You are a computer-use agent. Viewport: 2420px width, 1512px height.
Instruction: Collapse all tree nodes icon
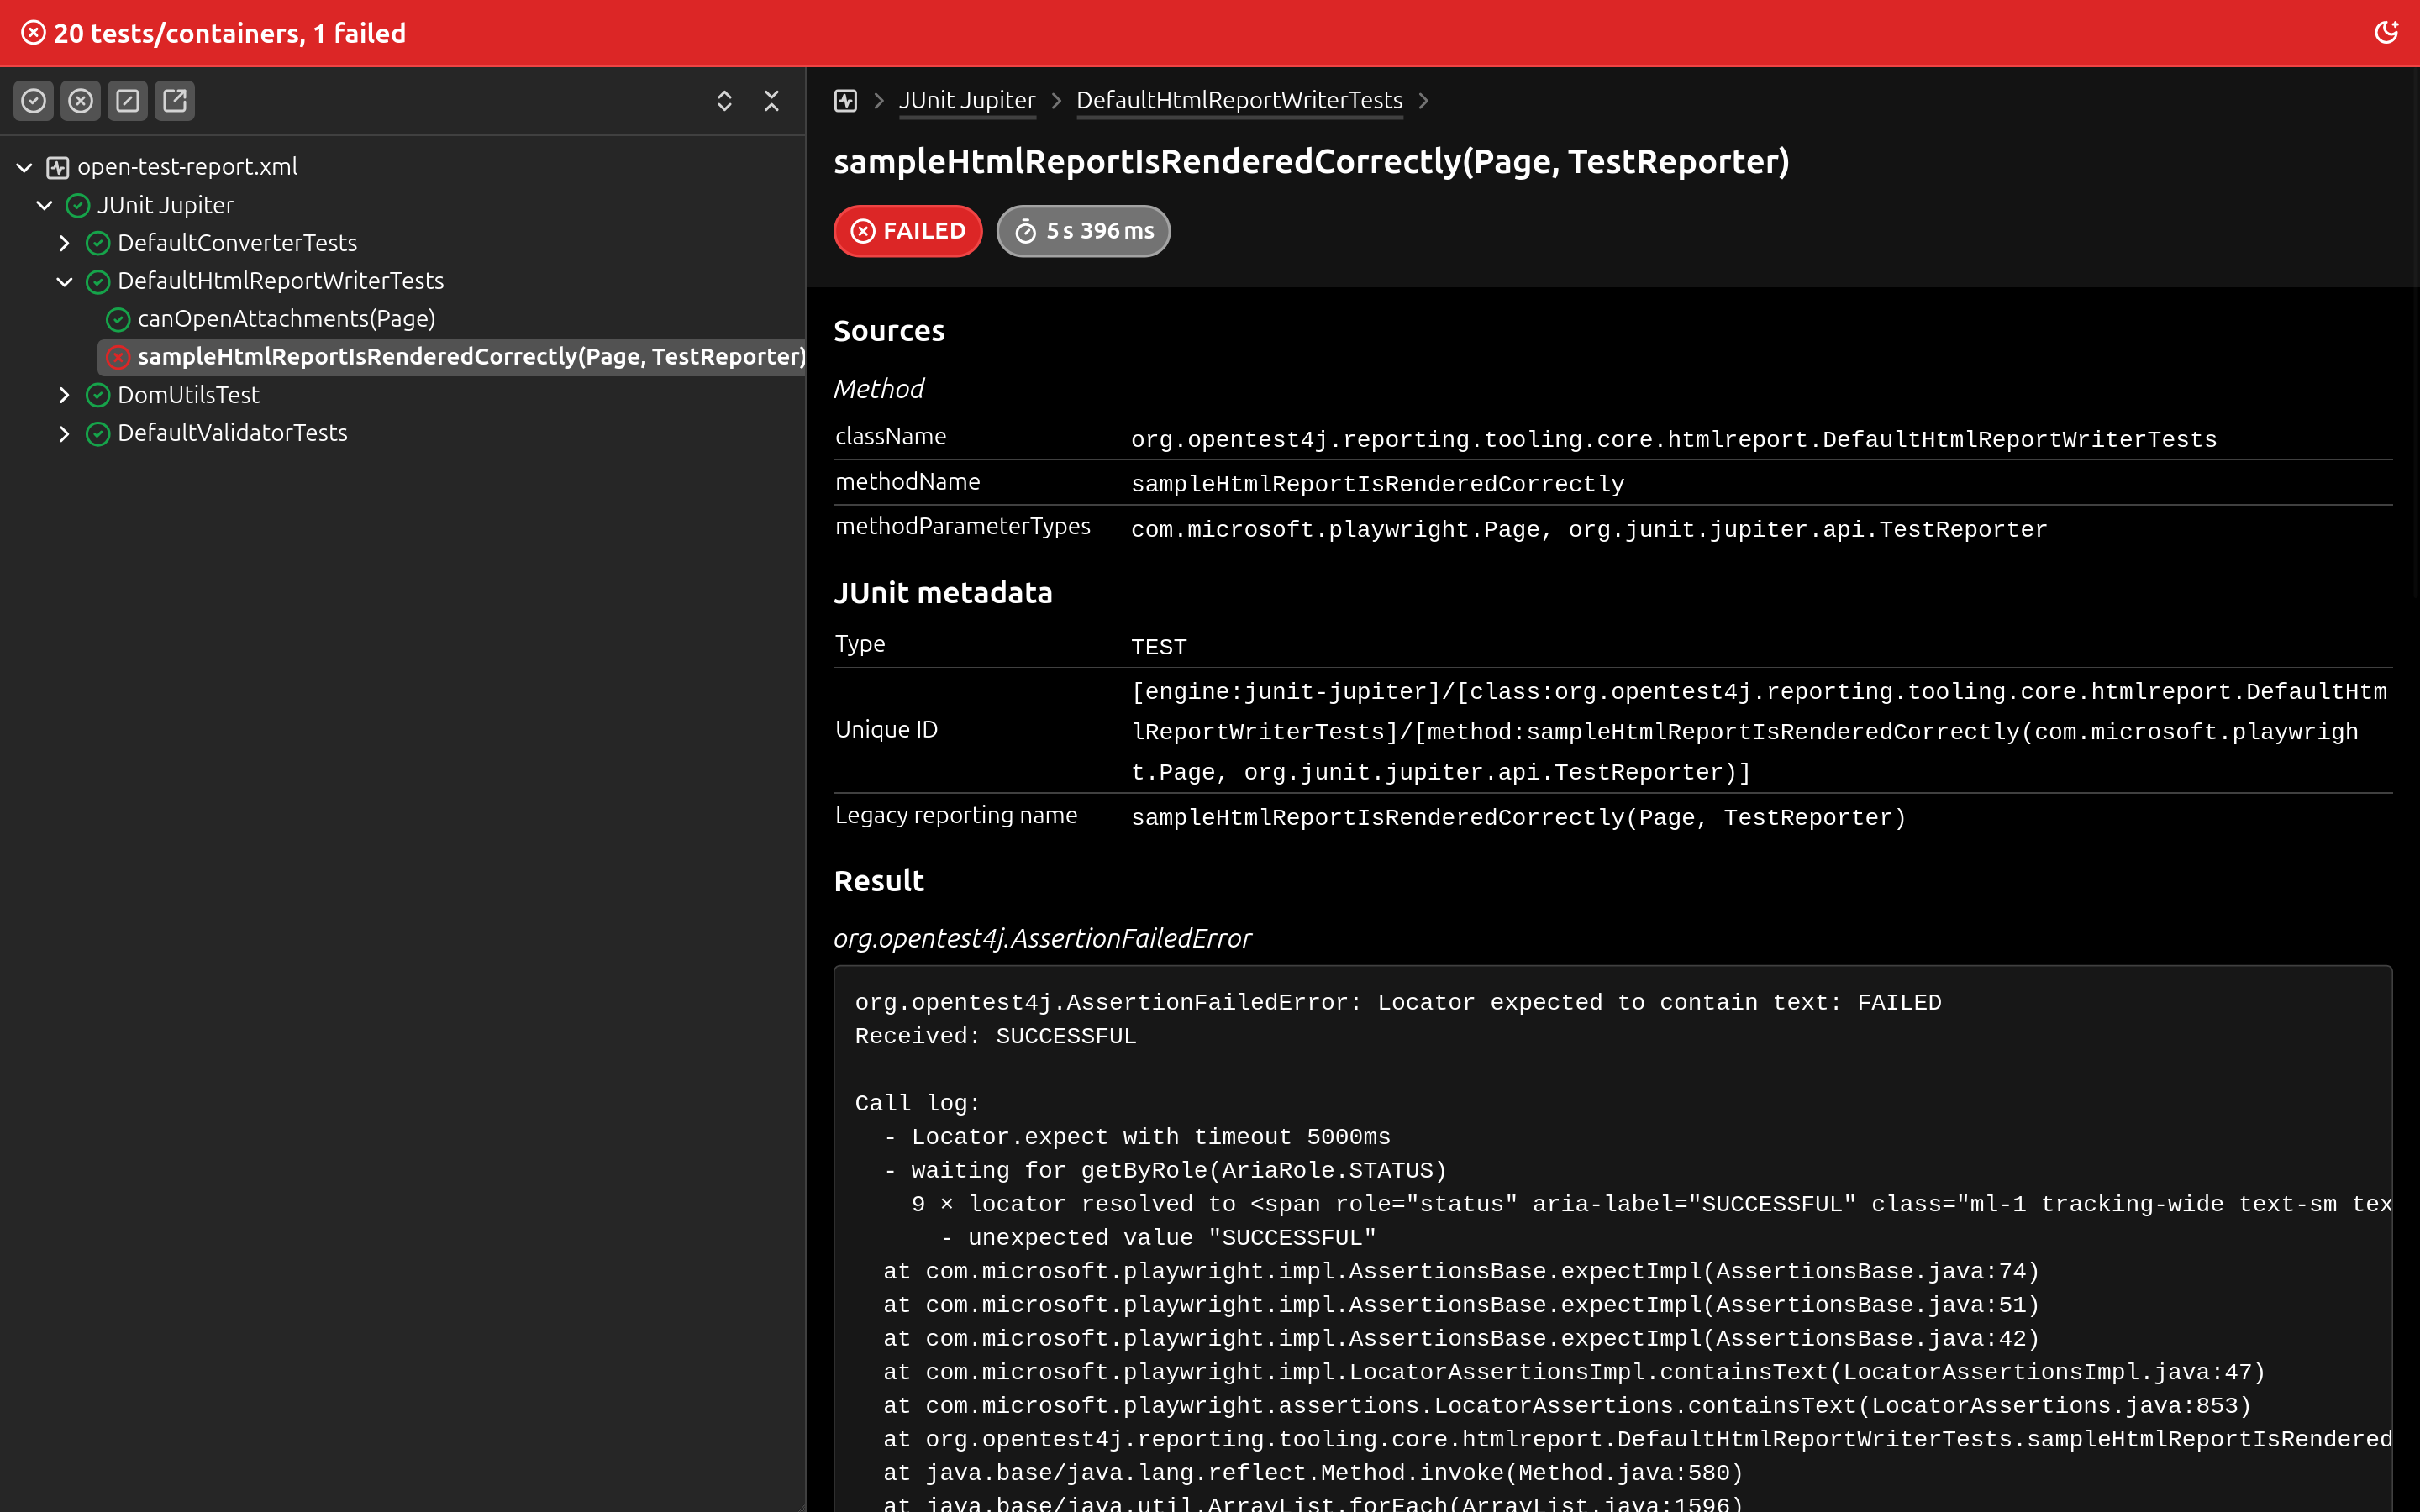pos(771,101)
